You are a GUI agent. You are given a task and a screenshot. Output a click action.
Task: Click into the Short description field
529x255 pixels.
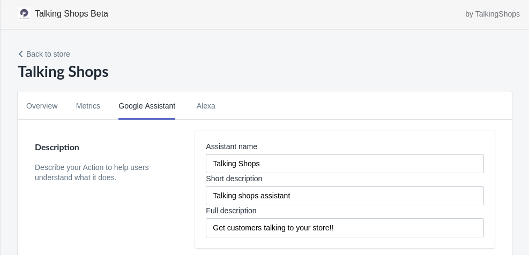(x=345, y=196)
